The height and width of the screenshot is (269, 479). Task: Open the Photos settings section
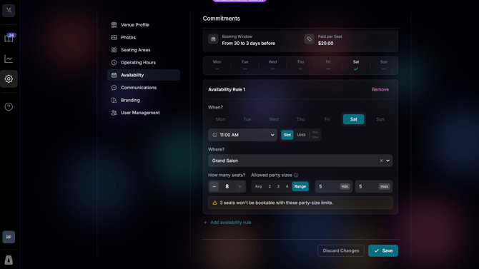point(143,37)
